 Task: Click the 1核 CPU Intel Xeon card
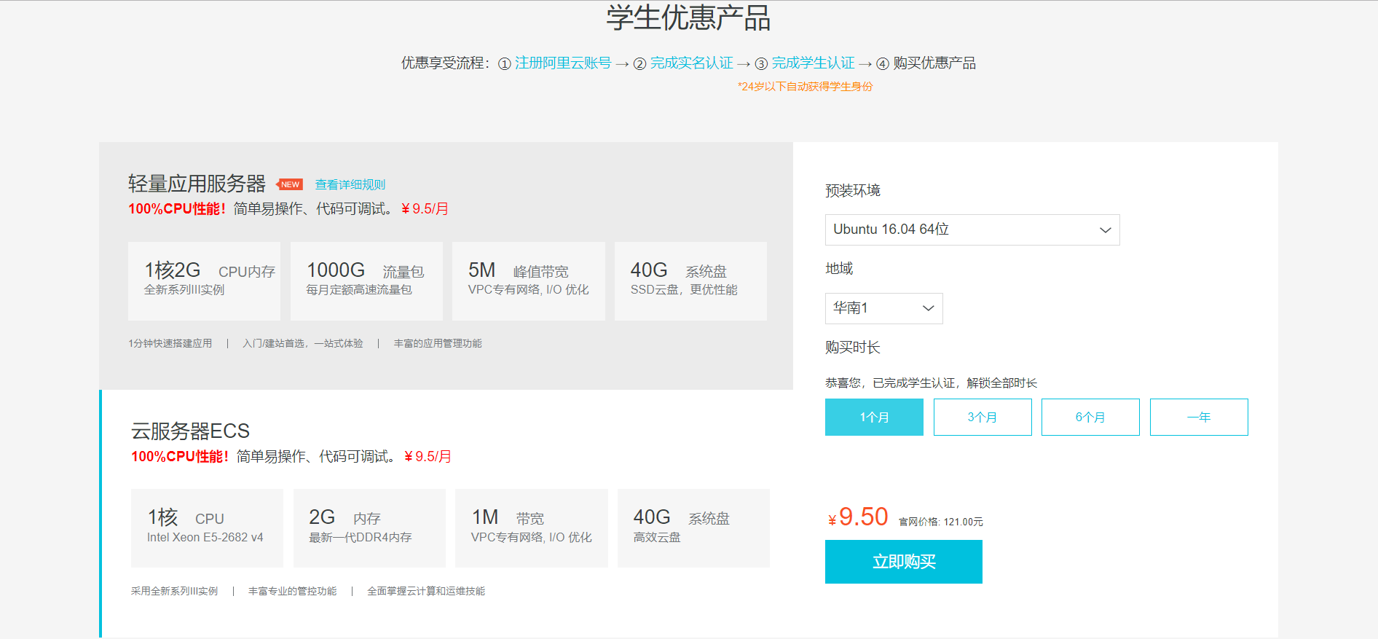[207, 528]
